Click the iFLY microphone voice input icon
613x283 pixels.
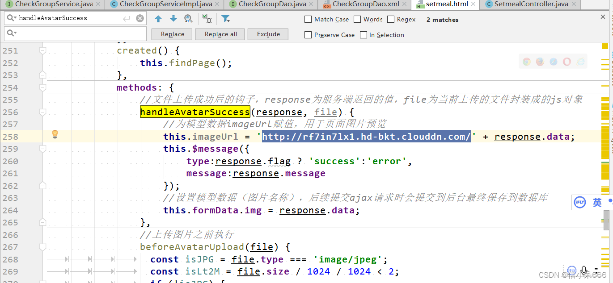tap(584, 270)
